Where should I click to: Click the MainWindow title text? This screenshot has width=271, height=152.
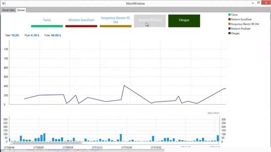pyautogui.click(x=135, y=3)
